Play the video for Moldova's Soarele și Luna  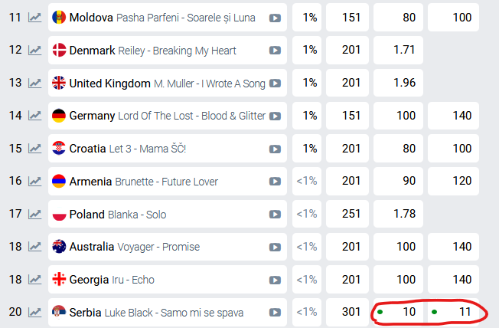[x=275, y=18]
